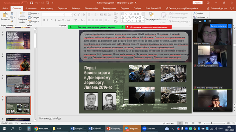The width and height of the screenshot is (236, 132).
Task: Expand the Макет layout dropdown
Action: [33, 14]
